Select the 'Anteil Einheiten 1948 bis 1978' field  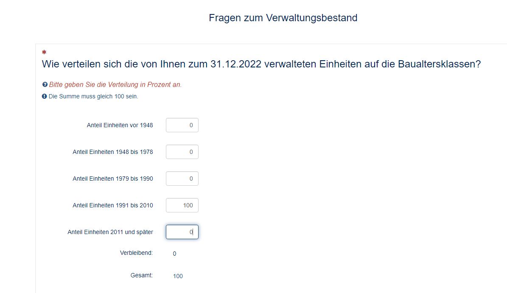point(182,152)
